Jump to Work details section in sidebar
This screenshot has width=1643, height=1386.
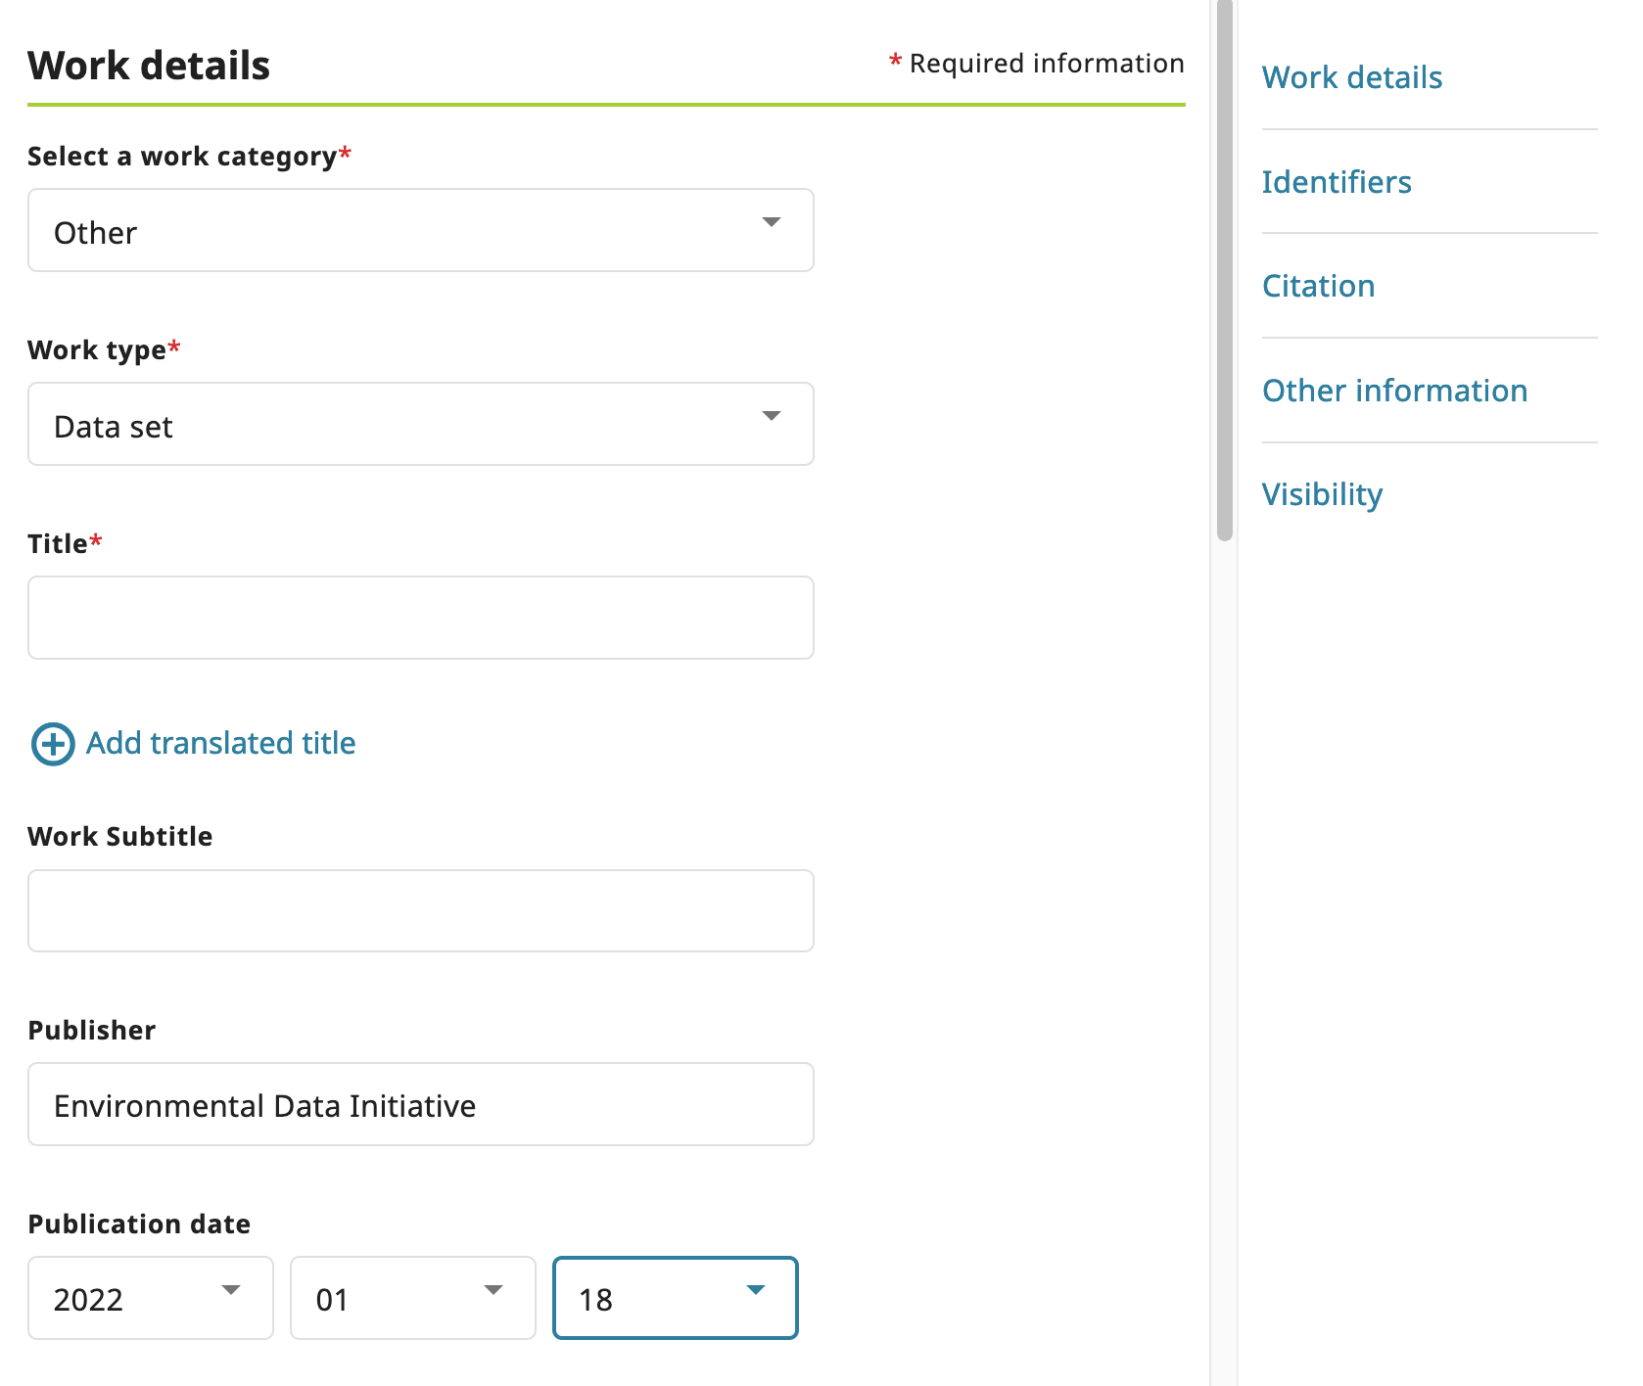[x=1352, y=77]
